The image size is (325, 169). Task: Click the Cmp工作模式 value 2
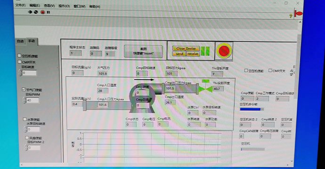262,99
